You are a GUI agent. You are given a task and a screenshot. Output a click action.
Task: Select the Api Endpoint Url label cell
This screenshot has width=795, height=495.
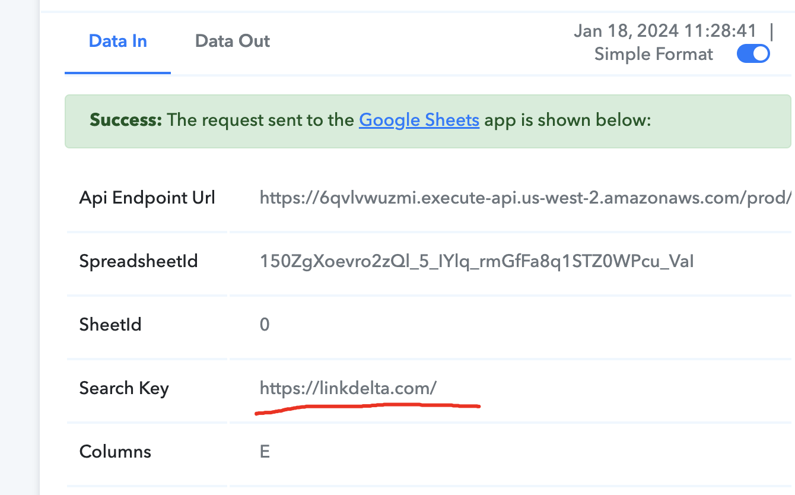[147, 198]
